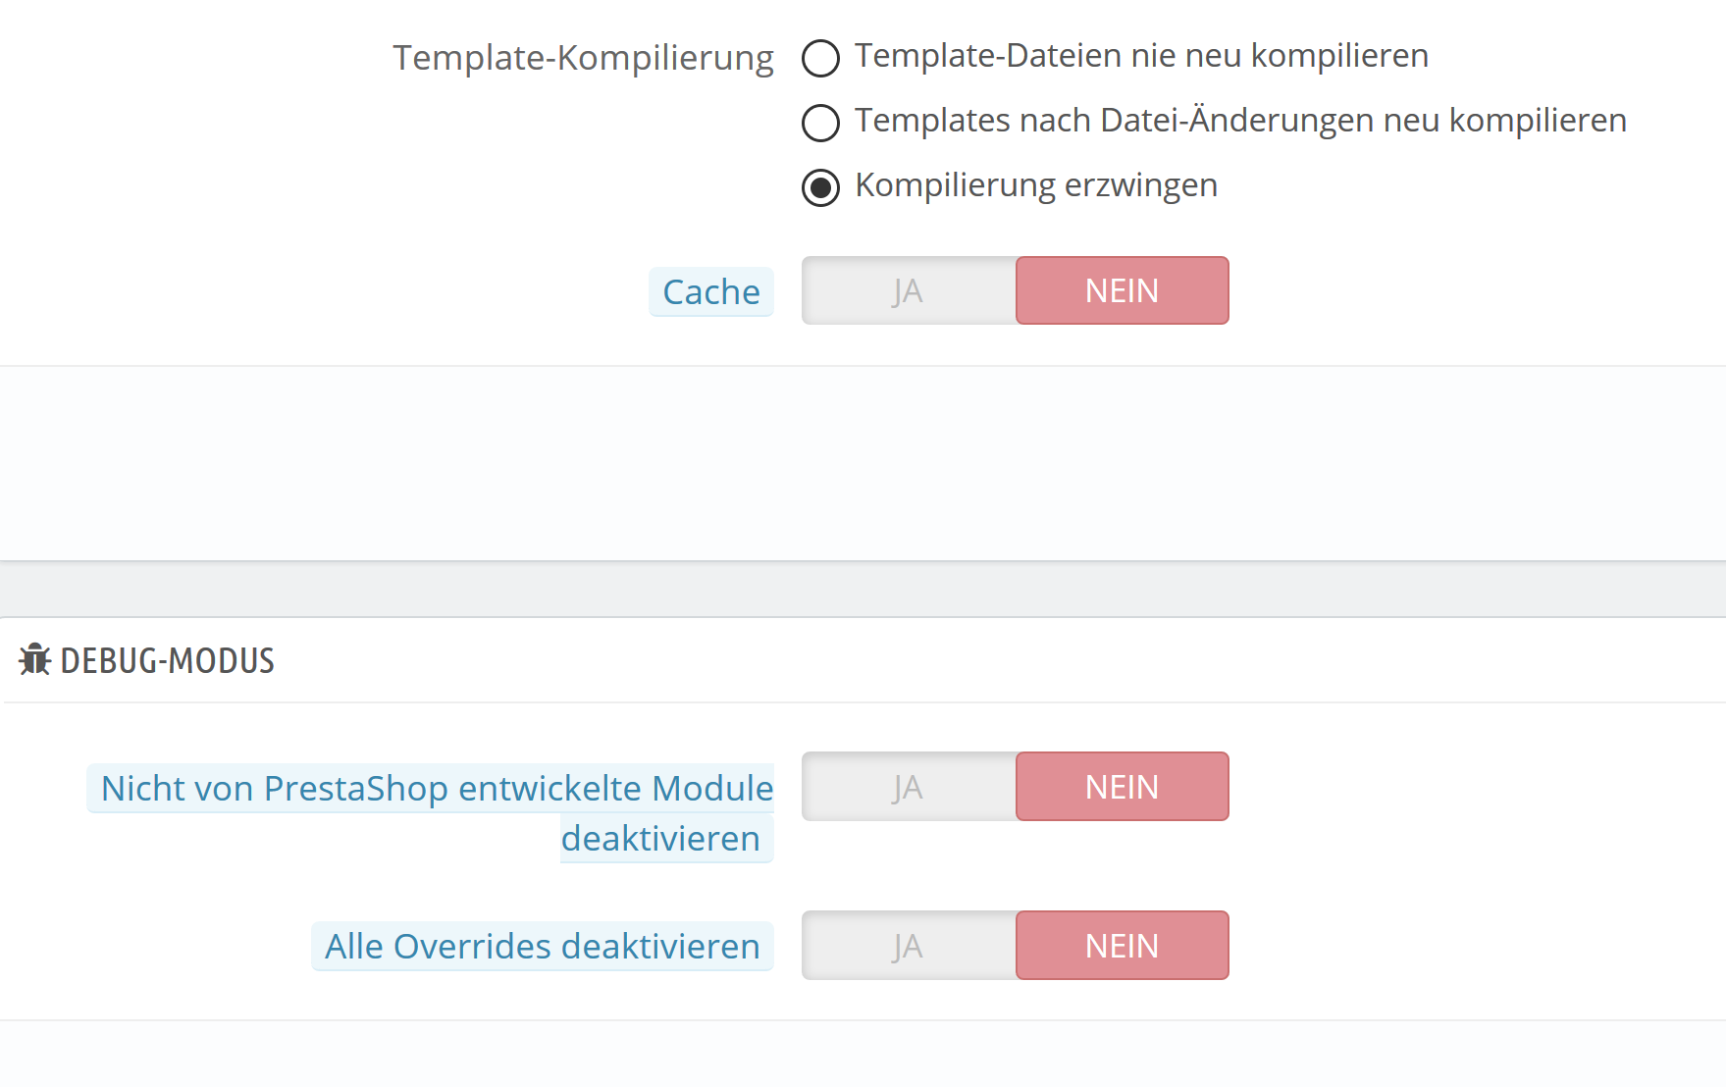Image resolution: width=1726 pixels, height=1087 pixels.
Task: Enable JA for disabling non-PrestaShop modules
Action: [x=909, y=787]
